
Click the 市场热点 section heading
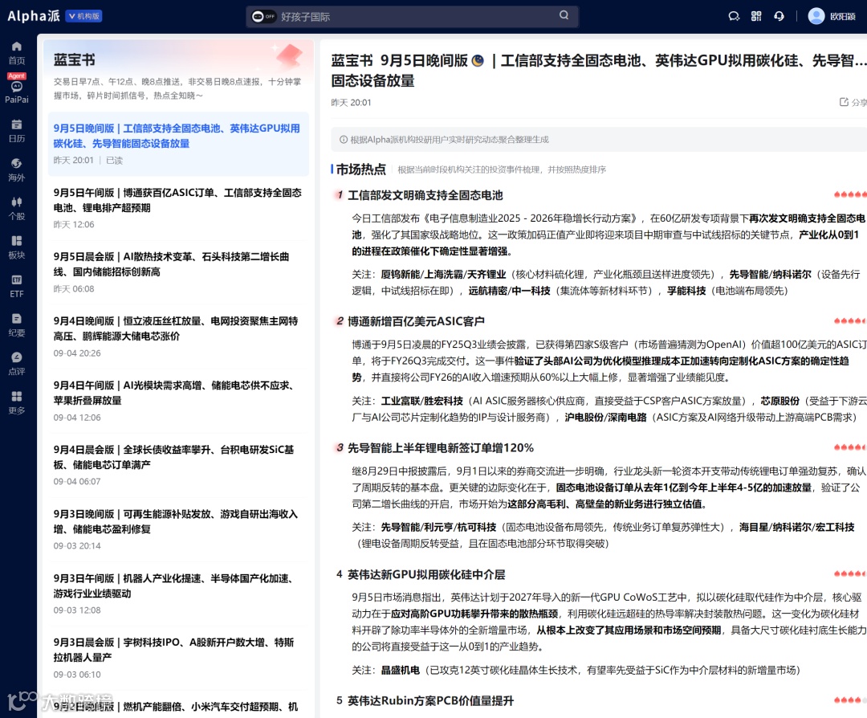click(360, 169)
